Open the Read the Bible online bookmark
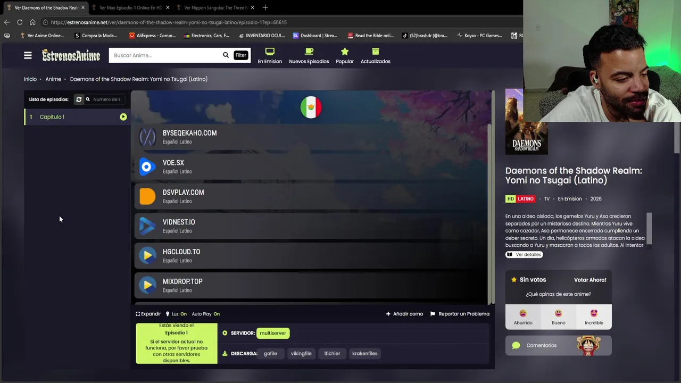Image resolution: width=681 pixels, height=383 pixels. pyautogui.click(x=370, y=36)
